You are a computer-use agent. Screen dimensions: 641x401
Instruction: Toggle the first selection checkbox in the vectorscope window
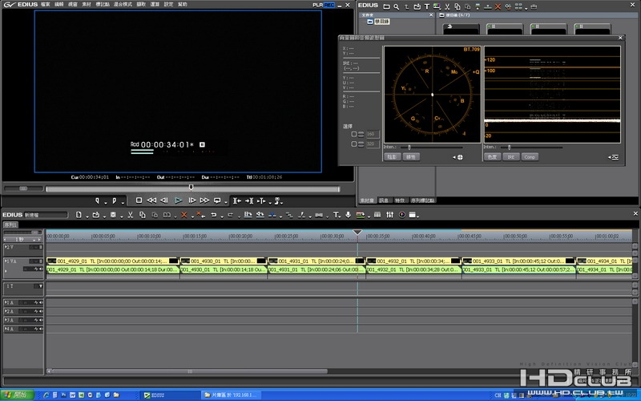click(354, 134)
